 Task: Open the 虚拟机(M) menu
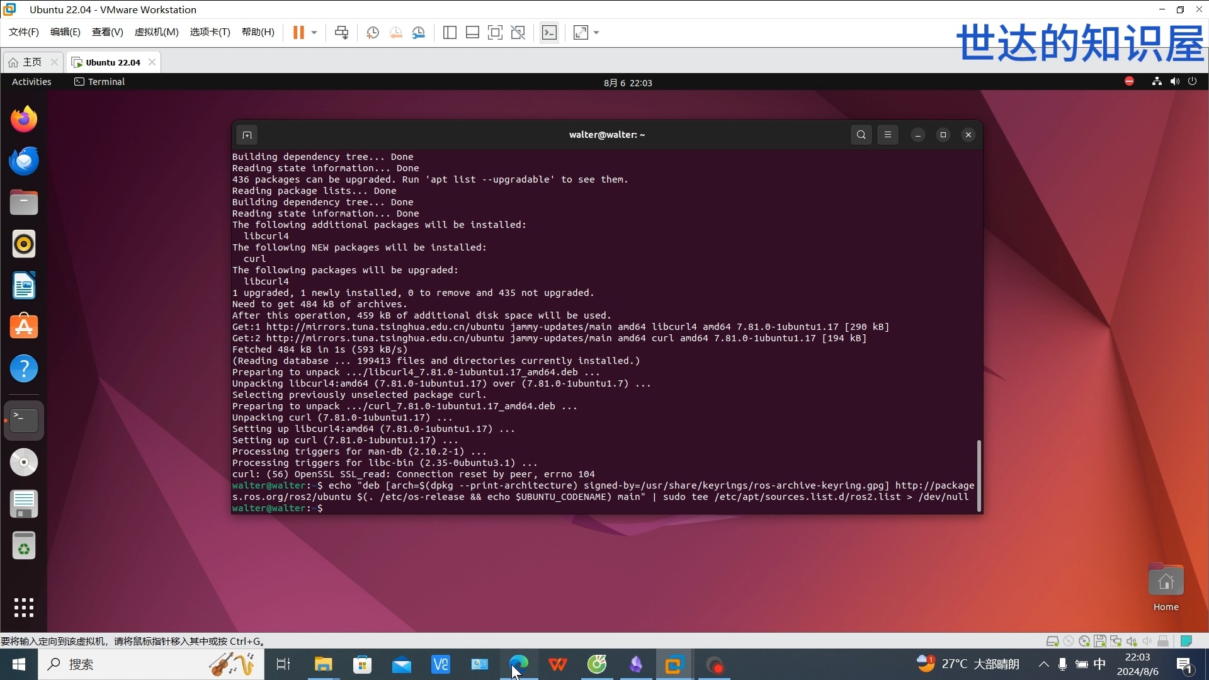click(157, 32)
